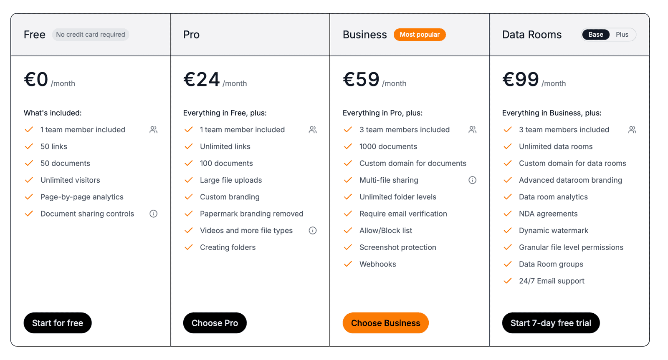
Task: Select the Base option for Data Rooms
Action: [596, 35]
